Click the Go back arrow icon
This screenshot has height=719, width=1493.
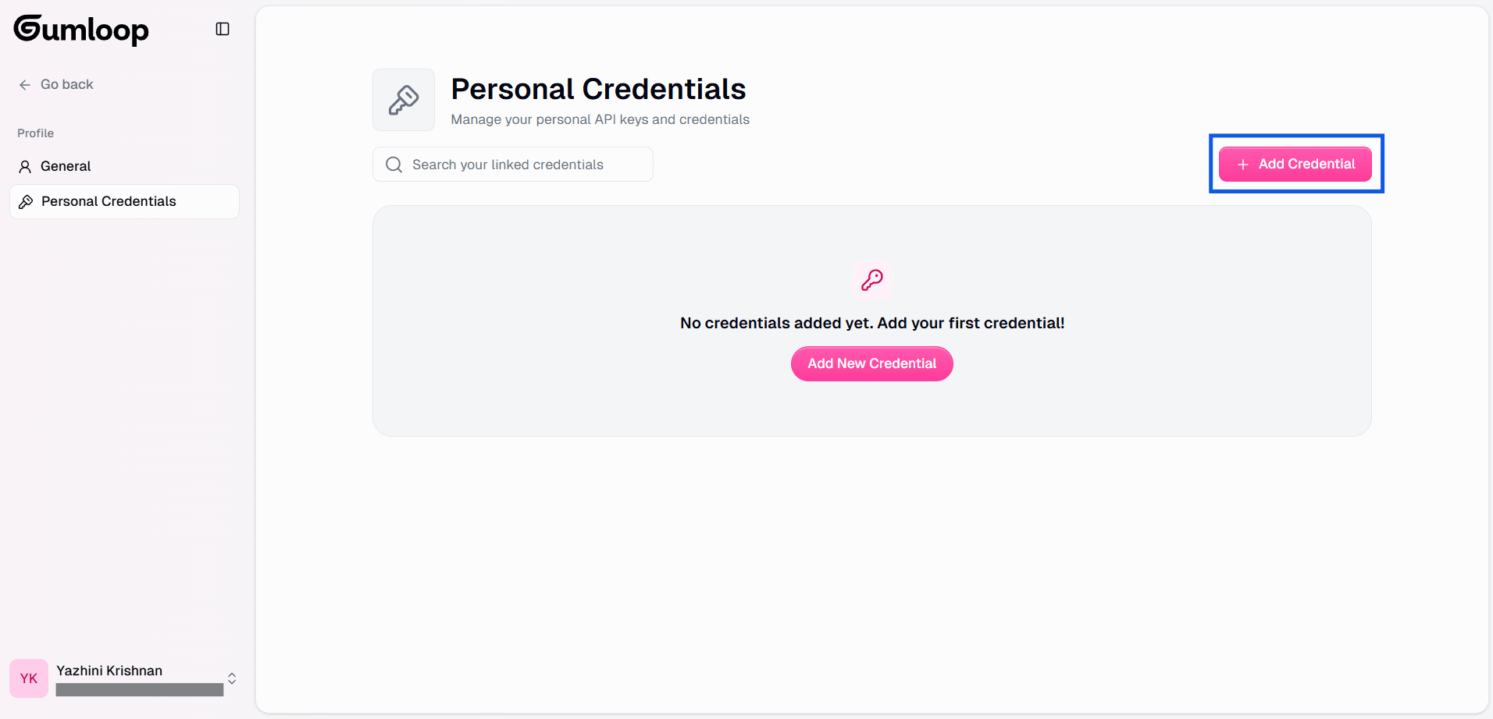pos(25,85)
